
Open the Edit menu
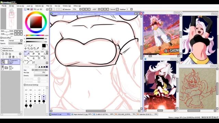pos(11,6)
